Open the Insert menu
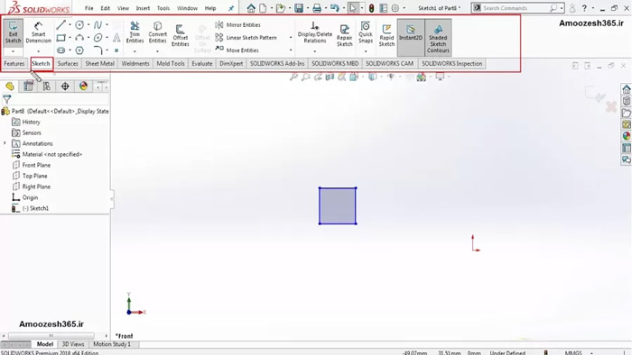 [x=143, y=8]
